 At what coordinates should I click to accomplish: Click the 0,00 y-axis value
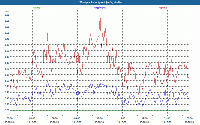7,110
